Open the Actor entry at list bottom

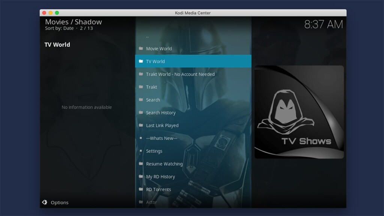193,202
